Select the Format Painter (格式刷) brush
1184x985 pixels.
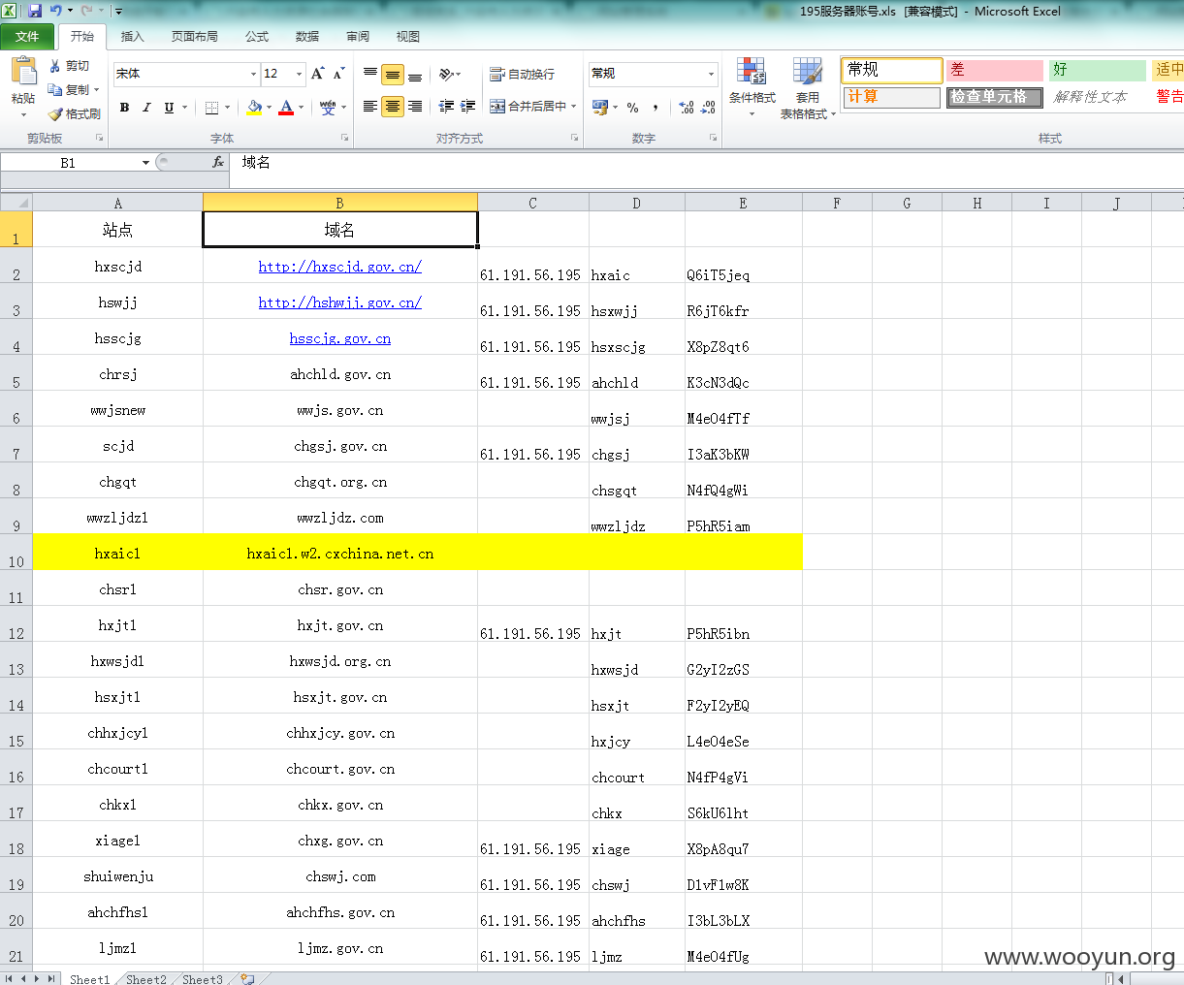(55, 113)
